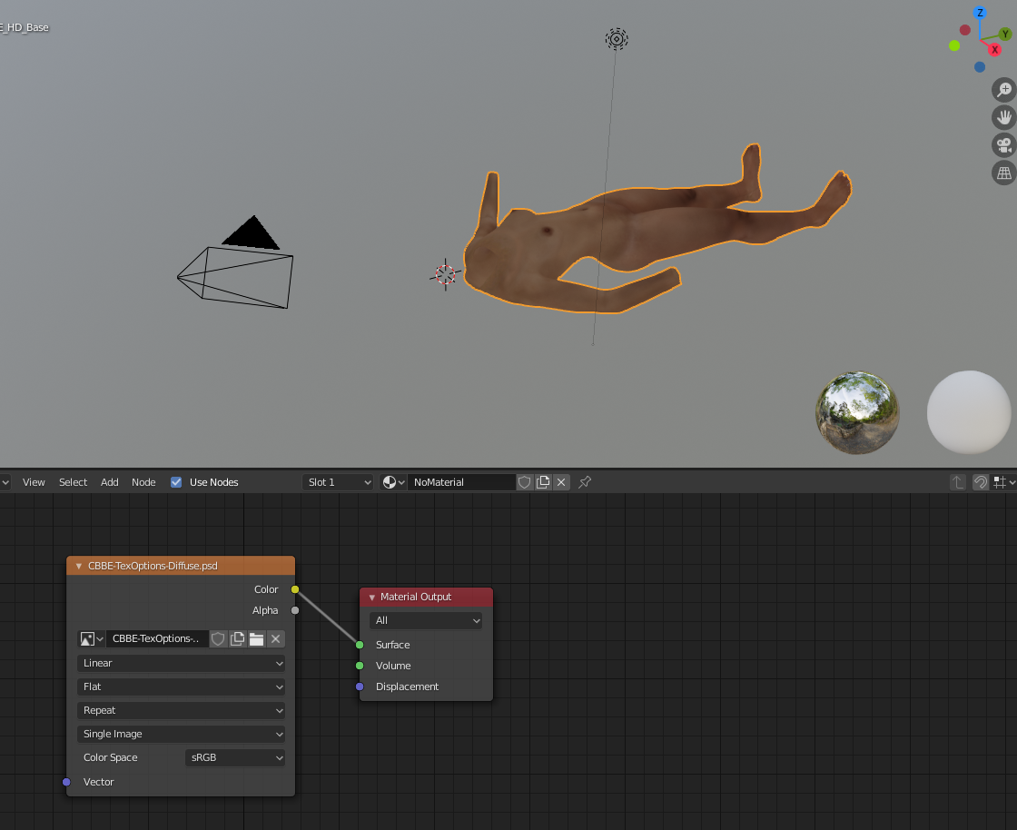Screen dimensions: 1017x830
Task: Click the zoom viewport magnifier icon
Action: pos(1004,90)
